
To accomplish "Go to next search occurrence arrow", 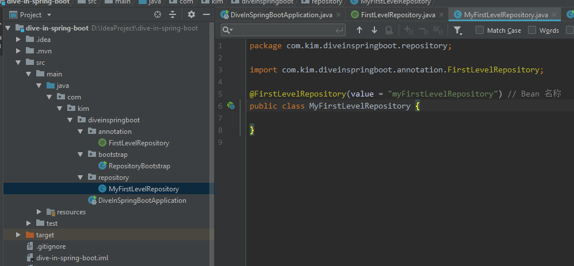I will click(374, 30).
